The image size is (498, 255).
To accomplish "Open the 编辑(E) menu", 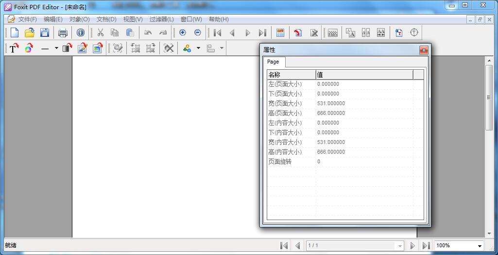I will click(53, 19).
